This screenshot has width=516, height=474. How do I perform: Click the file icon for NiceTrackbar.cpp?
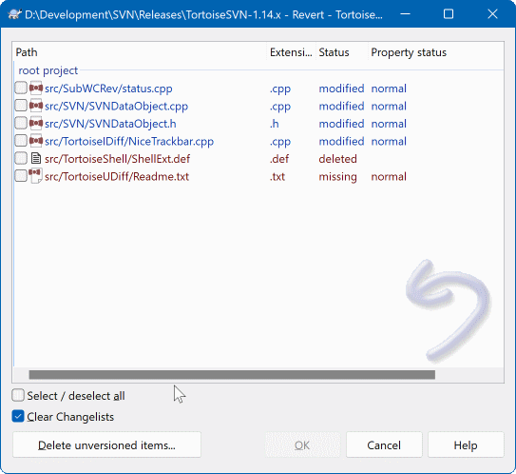[x=36, y=141]
